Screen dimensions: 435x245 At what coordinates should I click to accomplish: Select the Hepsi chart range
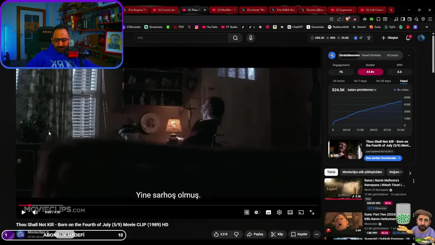pyautogui.click(x=404, y=81)
